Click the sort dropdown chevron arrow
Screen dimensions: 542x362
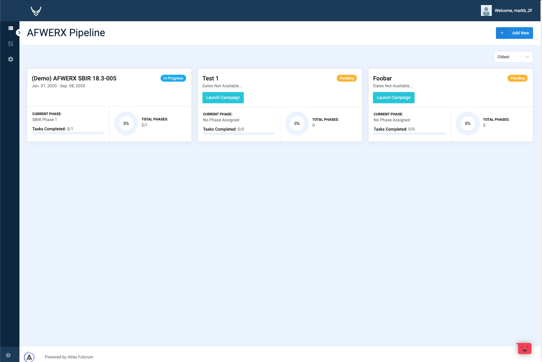coord(527,57)
